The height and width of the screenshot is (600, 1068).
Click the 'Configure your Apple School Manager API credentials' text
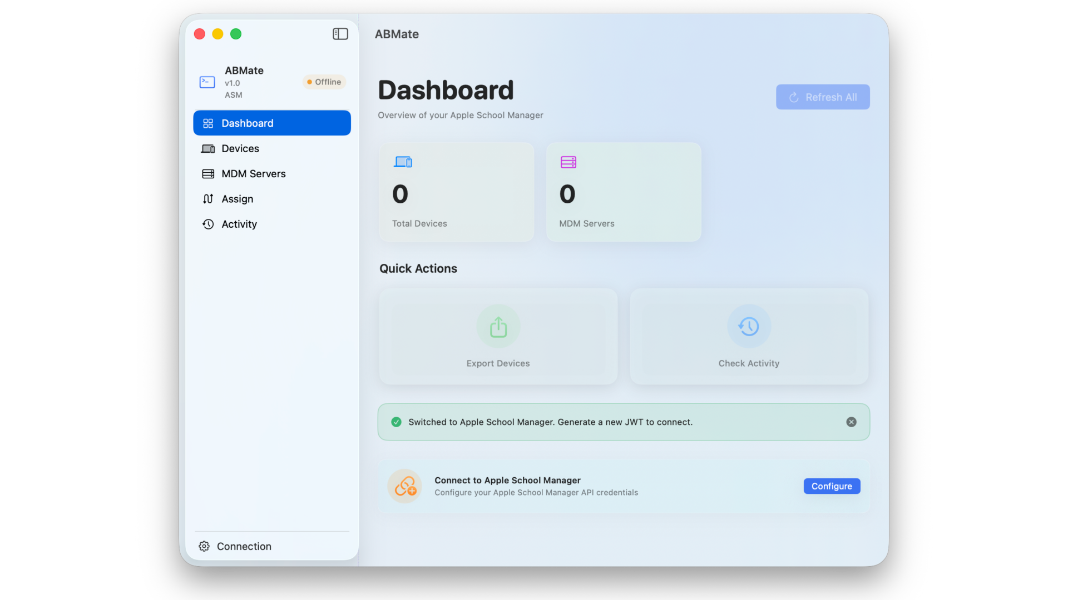pos(536,492)
